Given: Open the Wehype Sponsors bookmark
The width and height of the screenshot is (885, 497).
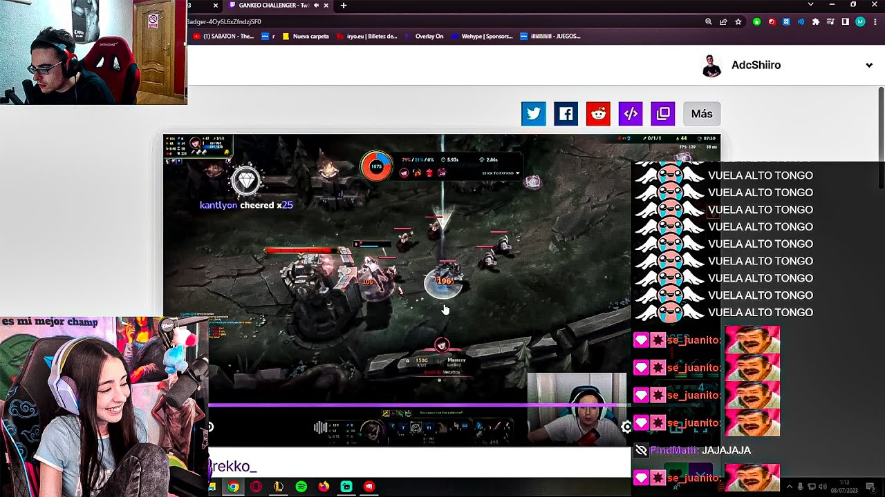Looking at the screenshot, I should tap(481, 37).
